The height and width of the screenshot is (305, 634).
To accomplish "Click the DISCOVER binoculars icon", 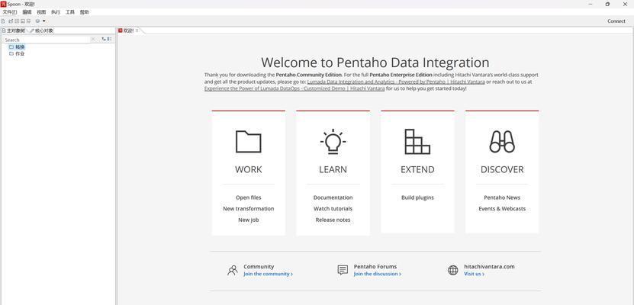I will (502, 141).
